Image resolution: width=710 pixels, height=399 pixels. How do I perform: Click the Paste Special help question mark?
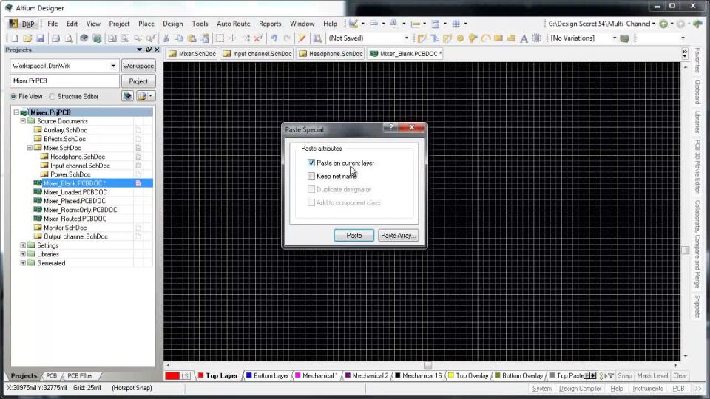click(391, 127)
